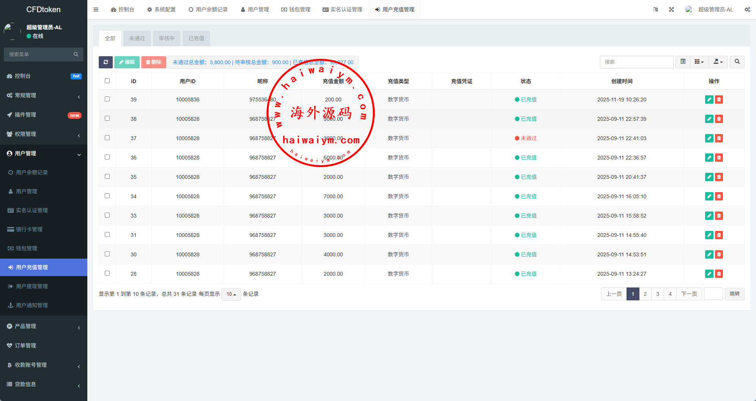This screenshot has width=756, height=401.
Task: Open 用户提现管理 in the sidebar
Action: tap(32, 286)
